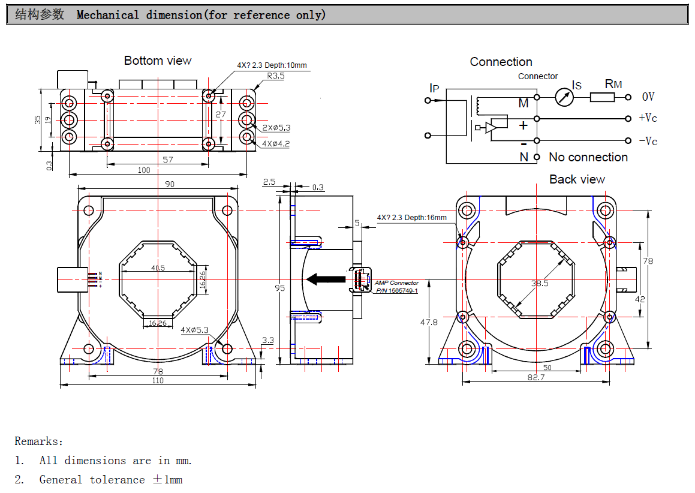Click the 0V output terminal circle
This screenshot has width=695, height=493.
coord(628,97)
